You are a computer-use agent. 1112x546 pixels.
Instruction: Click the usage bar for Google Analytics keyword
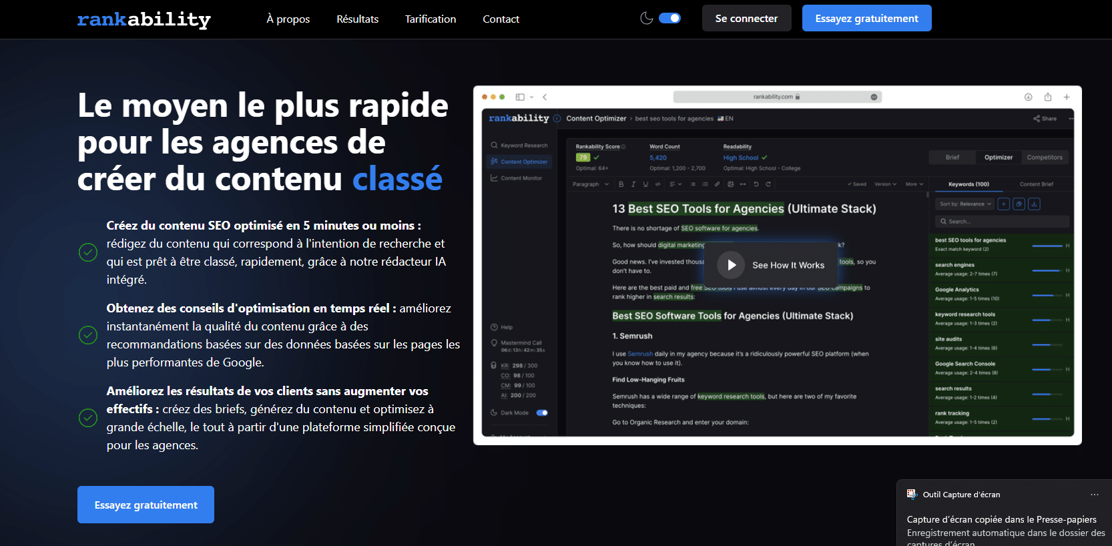tap(1046, 295)
